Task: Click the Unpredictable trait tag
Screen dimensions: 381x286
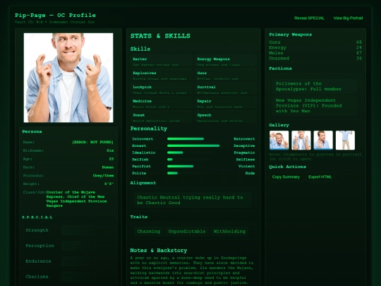Action: pos(186,232)
